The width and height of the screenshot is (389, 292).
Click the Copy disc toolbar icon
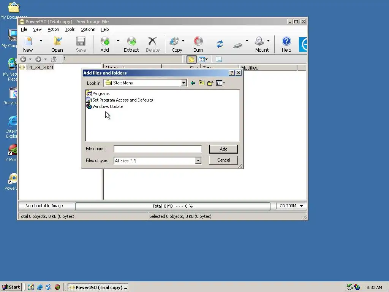click(x=177, y=44)
